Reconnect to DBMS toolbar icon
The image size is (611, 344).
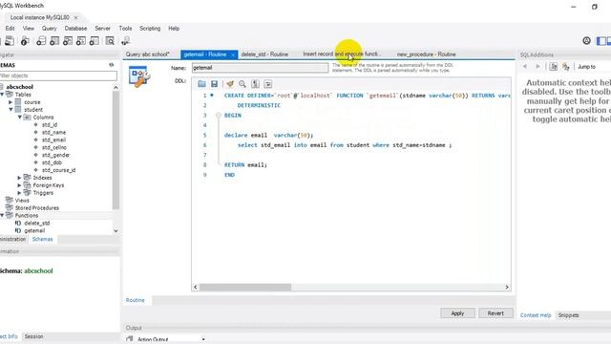tap(125, 40)
